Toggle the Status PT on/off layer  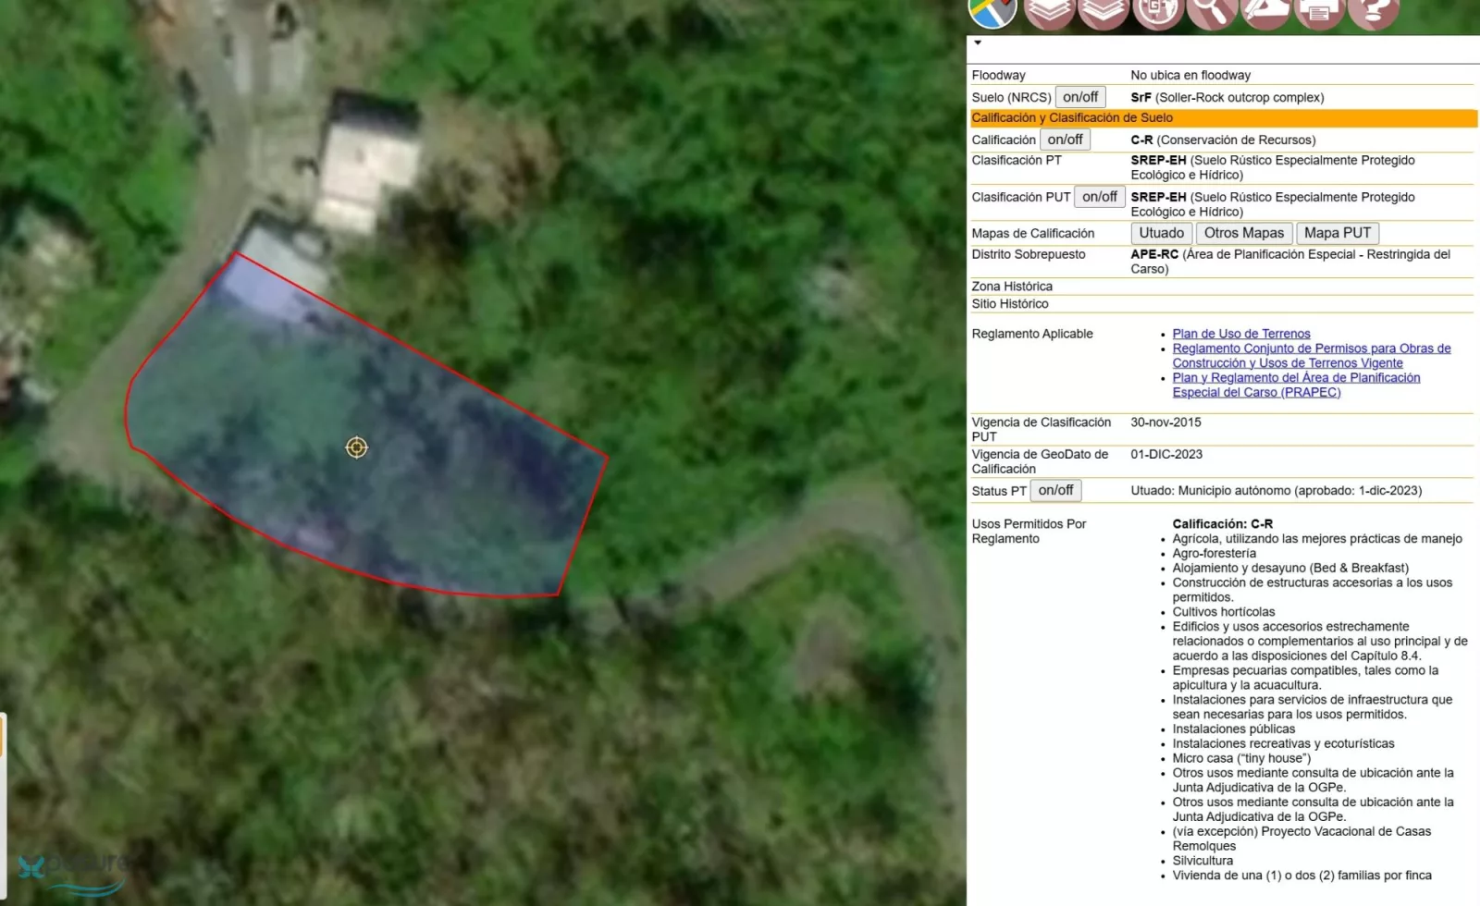pyautogui.click(x=1055, y=490)
